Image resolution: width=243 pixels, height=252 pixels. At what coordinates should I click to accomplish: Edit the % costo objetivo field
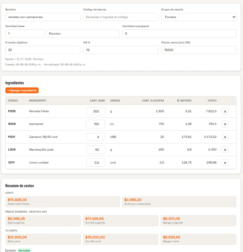coord(43,50)
